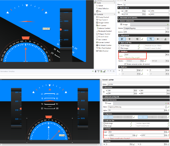
Task: Enable the Scale Image checkbox
Action: [119, 46]
